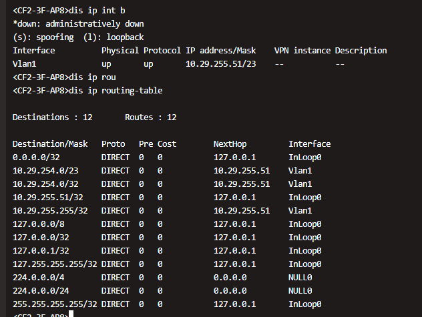Click the Description column header
Viewport: 422px width, 317px height.
pyautogui.click(x=361, y=51)
